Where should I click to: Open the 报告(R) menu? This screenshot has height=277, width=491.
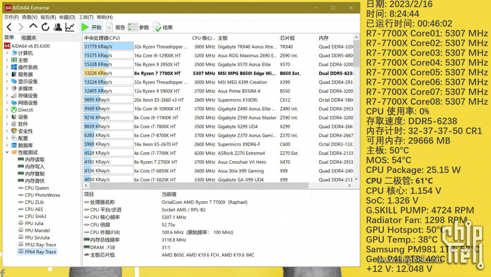pos(48,17)
